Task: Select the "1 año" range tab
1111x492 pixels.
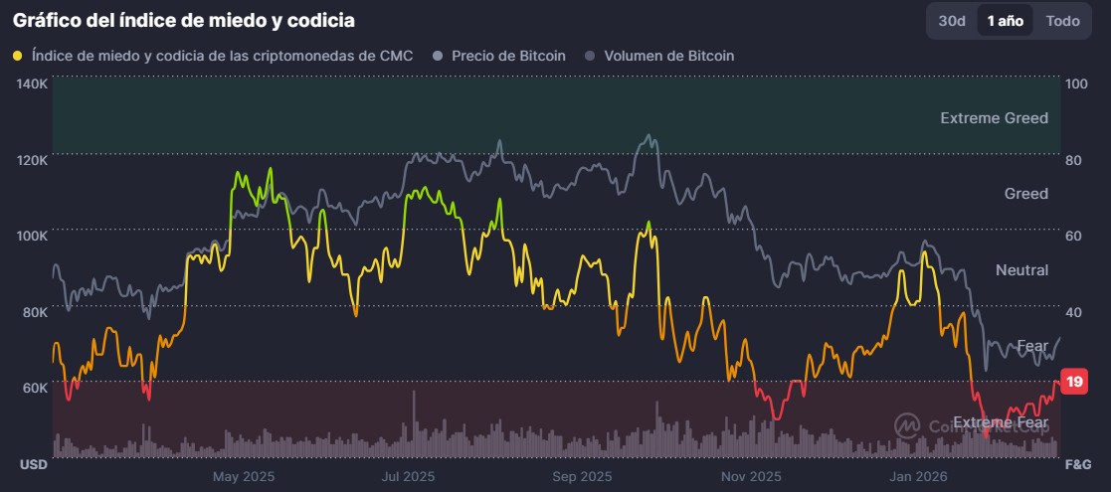Action: 1005,21
